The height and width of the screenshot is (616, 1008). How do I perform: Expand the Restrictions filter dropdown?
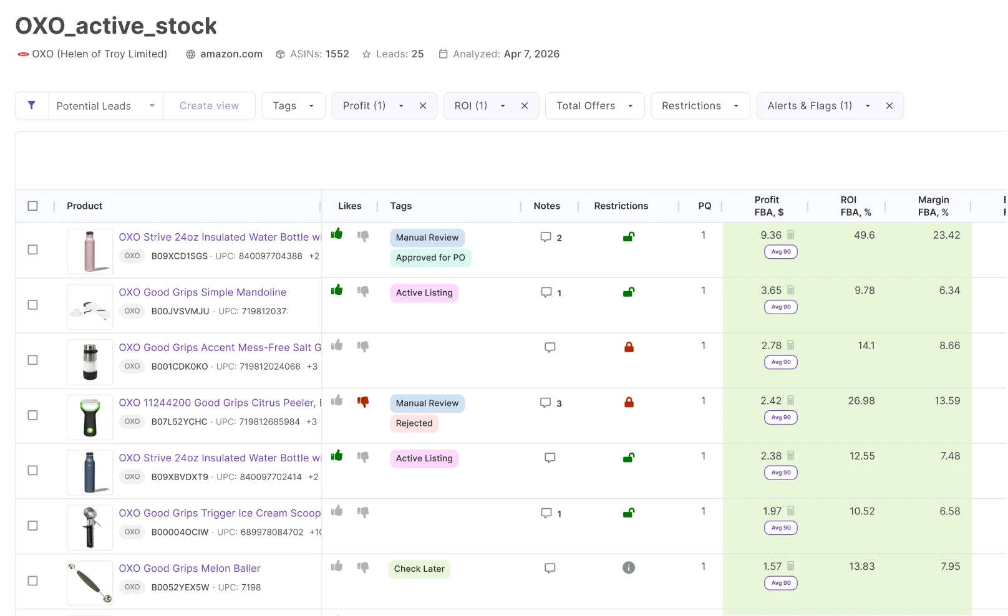[x=700, y=106]
